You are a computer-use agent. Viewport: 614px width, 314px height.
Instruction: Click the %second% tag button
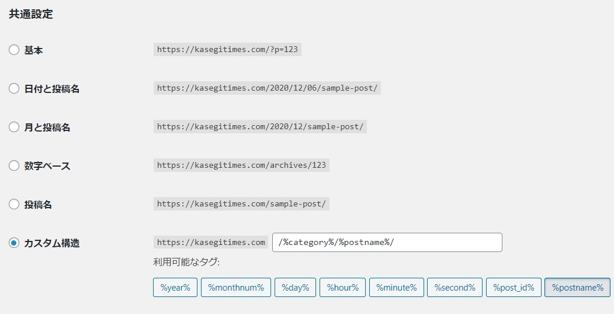point(455,287)
